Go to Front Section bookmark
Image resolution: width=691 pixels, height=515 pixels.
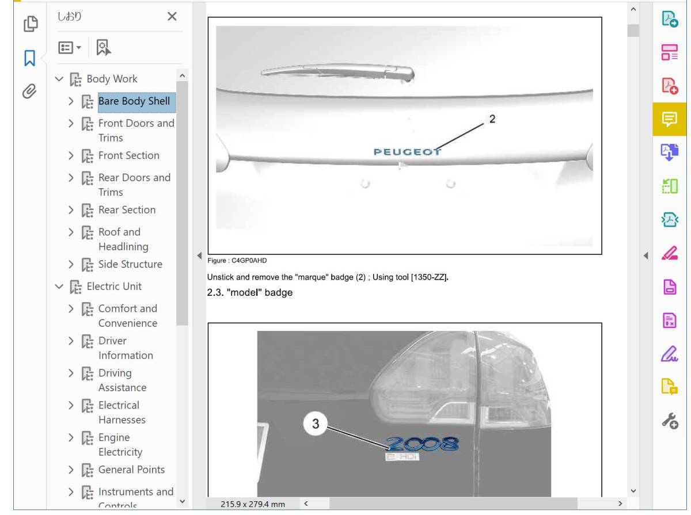(128, 155)
